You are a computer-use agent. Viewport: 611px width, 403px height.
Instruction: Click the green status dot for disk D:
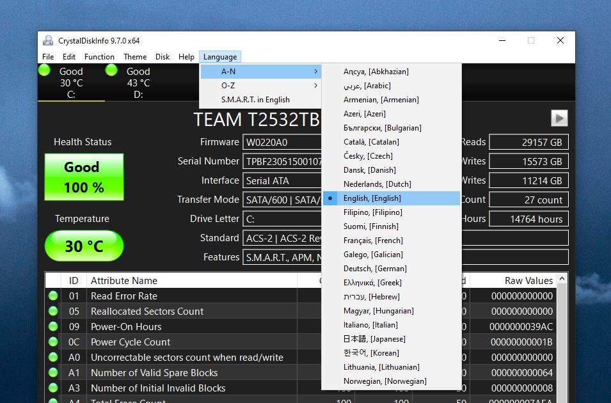pyautogui.click(x=111, y=70)
